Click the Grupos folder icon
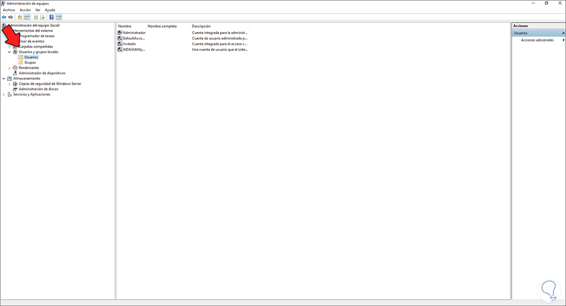 21,63
